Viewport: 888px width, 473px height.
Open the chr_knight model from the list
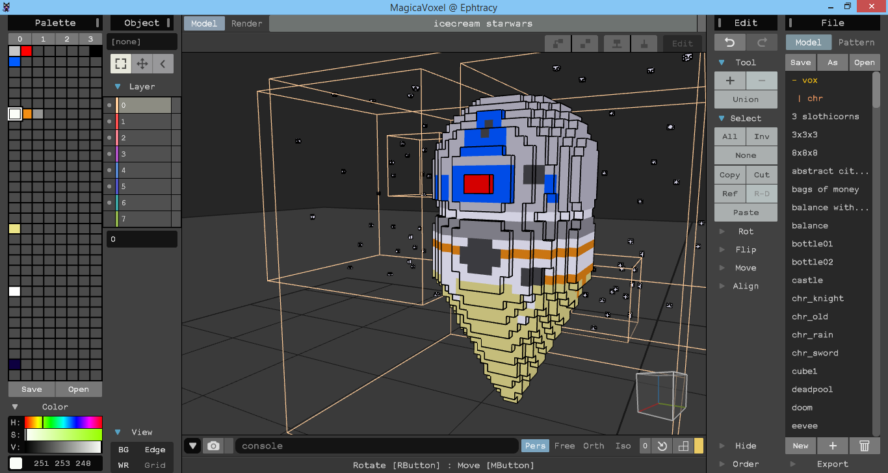click(818, 298)
